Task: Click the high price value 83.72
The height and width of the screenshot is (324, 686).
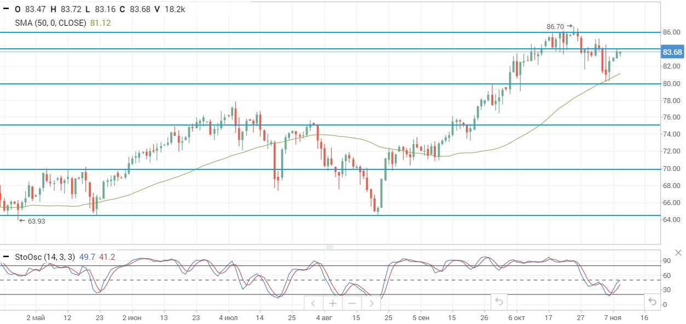Action: coord(71,9)
